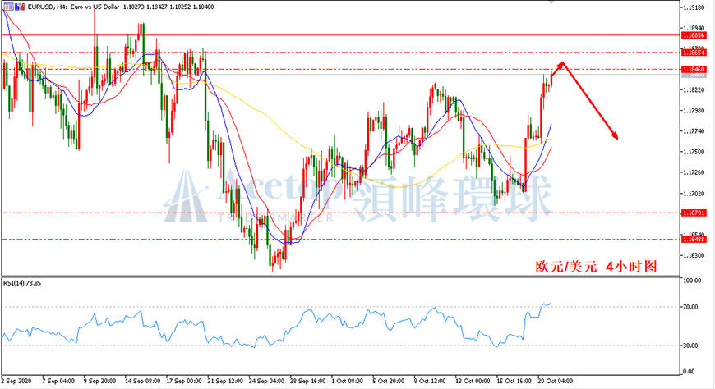Click the 7 Sep 04:00 time axis label
Screen dimensions: 715x389
click(x=58, y=381)
